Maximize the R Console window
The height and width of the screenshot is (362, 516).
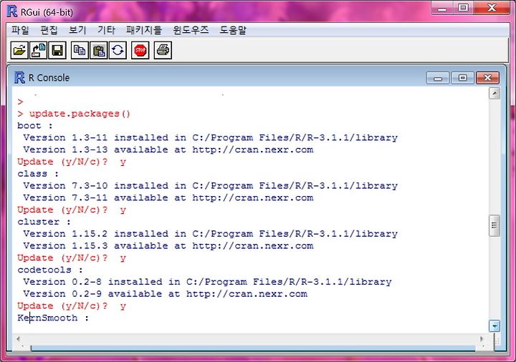coord(462,78)
